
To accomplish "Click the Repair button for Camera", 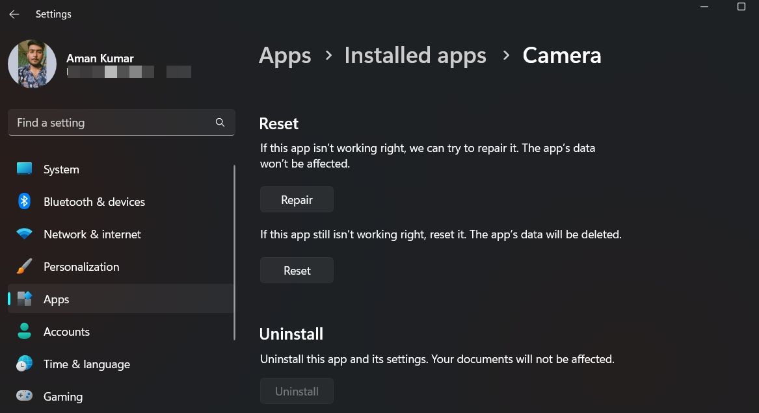I will [x=297, y=199].
